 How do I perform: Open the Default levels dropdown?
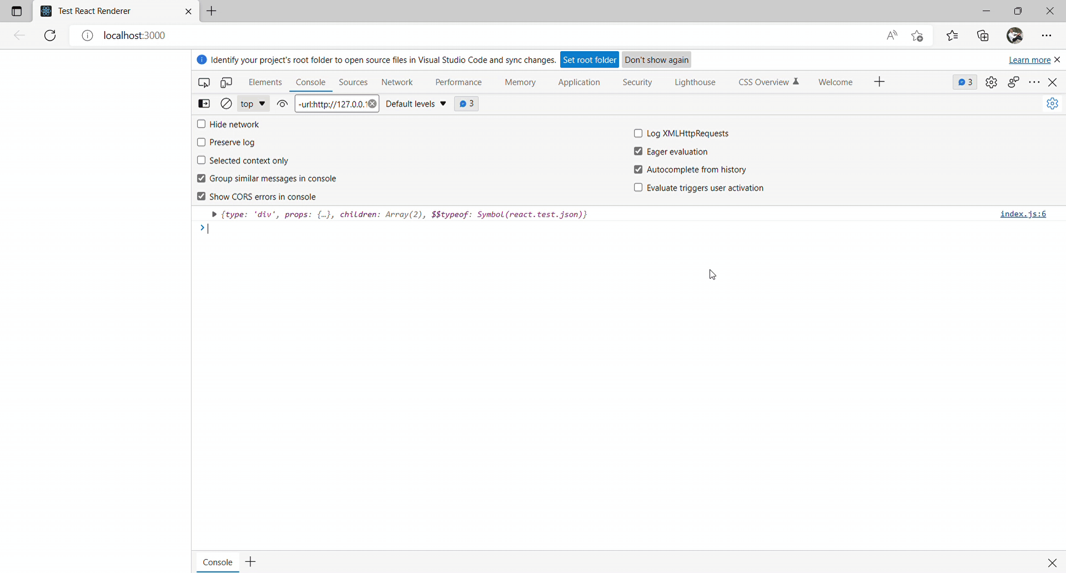coord(416,104)
